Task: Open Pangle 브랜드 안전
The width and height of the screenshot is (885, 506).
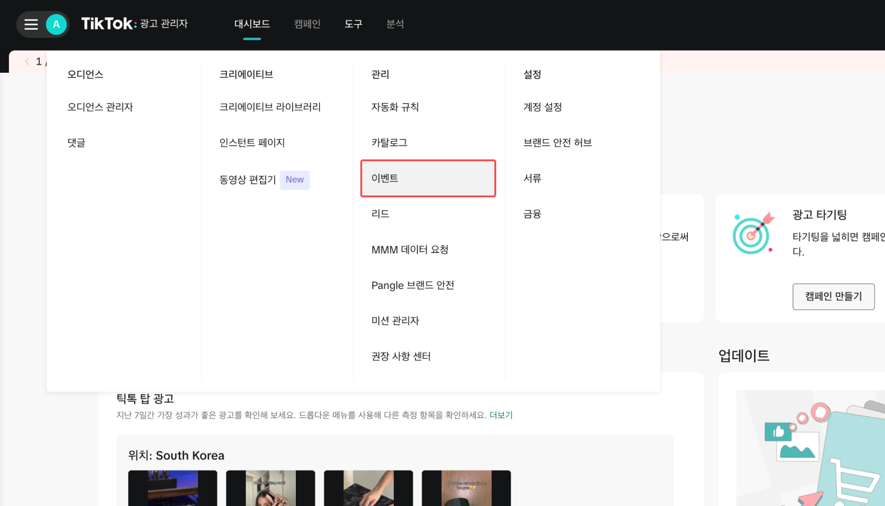Action: [x=413, y=285]
